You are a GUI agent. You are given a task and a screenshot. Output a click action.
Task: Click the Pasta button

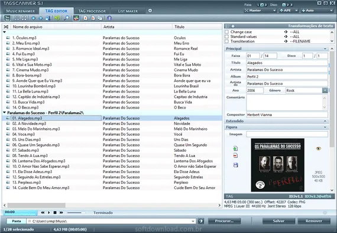[17, 221]
